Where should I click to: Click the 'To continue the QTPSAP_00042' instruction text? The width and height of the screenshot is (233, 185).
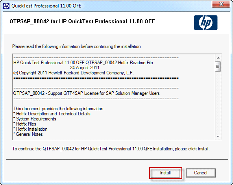point(111,149)
